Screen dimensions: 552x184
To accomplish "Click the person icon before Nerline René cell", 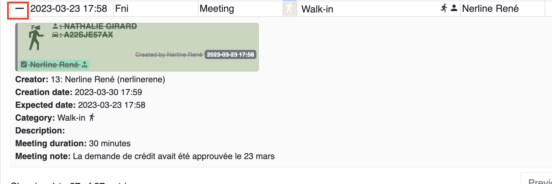I will (454, 8).
